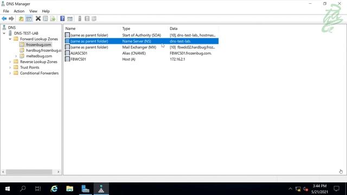
Task: Click the meltedbug.com zone folder icon
Action: coord(22,56)
